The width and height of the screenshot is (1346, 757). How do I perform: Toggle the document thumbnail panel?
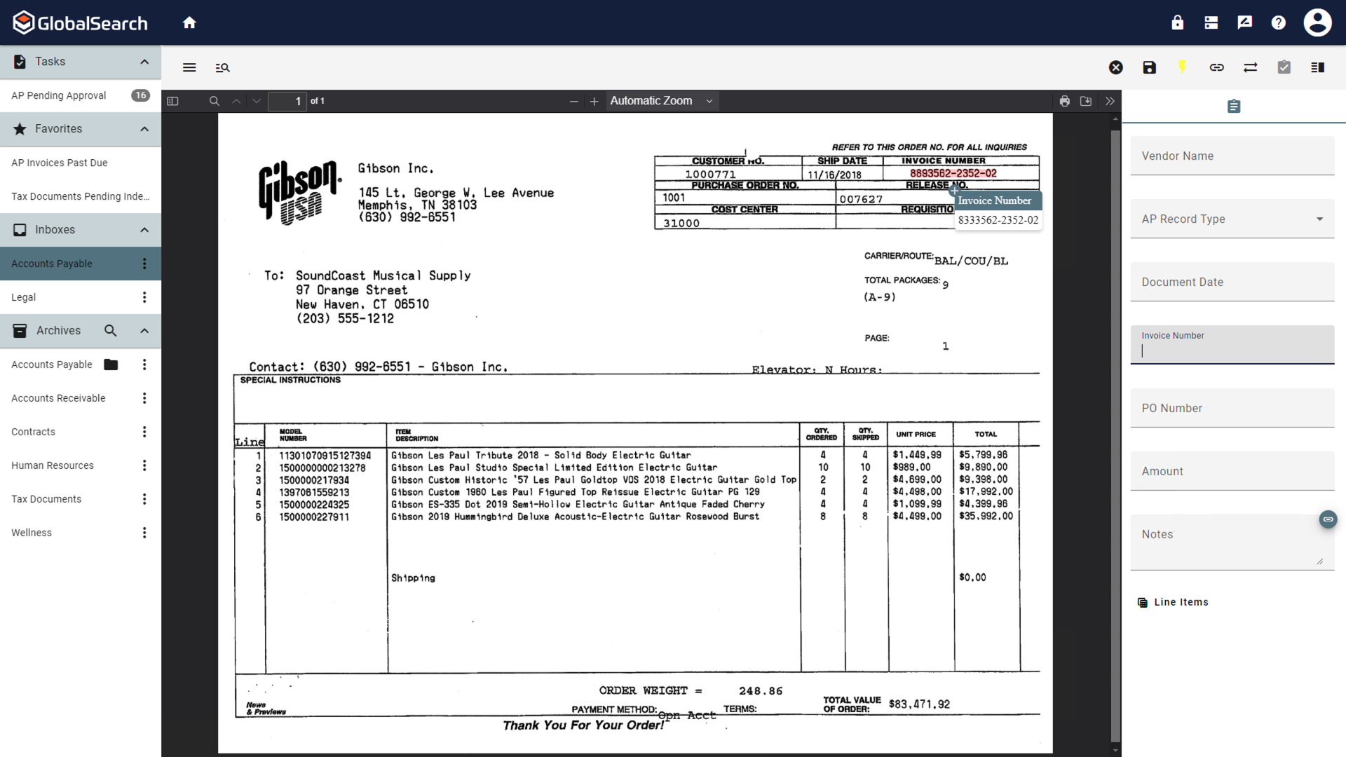(x=173, y=101)
